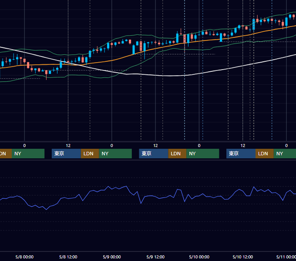Click hour label 0 above 5/10 00:00
This screenshot has width=296, height=261.
click(199, 146)
